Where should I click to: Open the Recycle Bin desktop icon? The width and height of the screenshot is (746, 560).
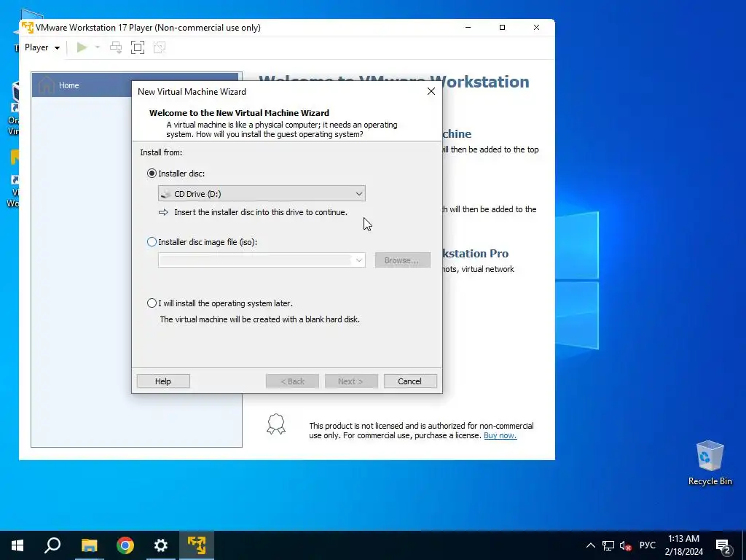[x=710, y=463]
